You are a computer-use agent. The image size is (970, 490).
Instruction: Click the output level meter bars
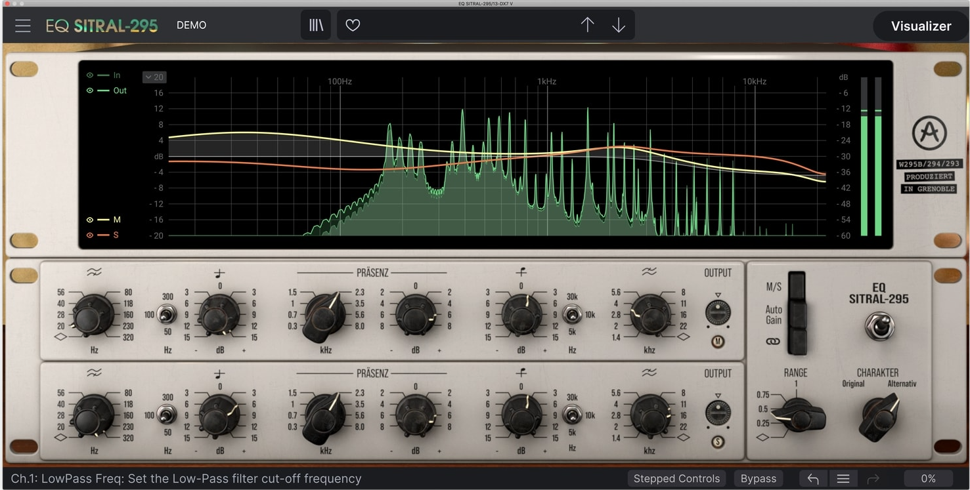click(871, 156)
